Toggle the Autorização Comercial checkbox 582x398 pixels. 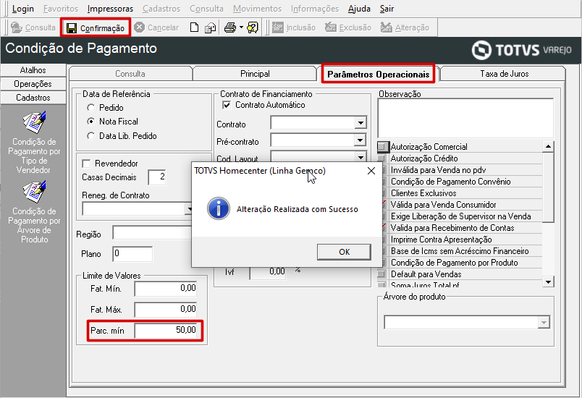pos(382,147)
